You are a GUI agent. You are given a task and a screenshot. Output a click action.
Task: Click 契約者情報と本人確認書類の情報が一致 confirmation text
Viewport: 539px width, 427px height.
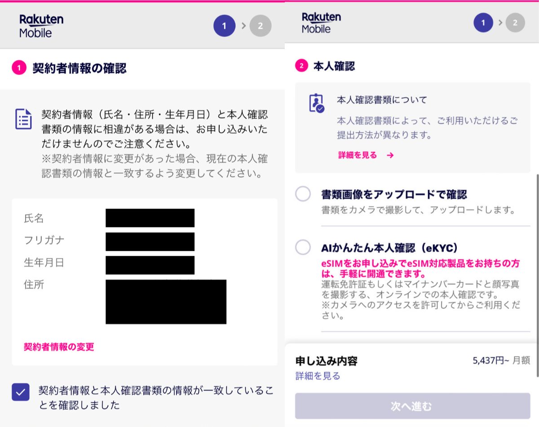tap(156, 398)
